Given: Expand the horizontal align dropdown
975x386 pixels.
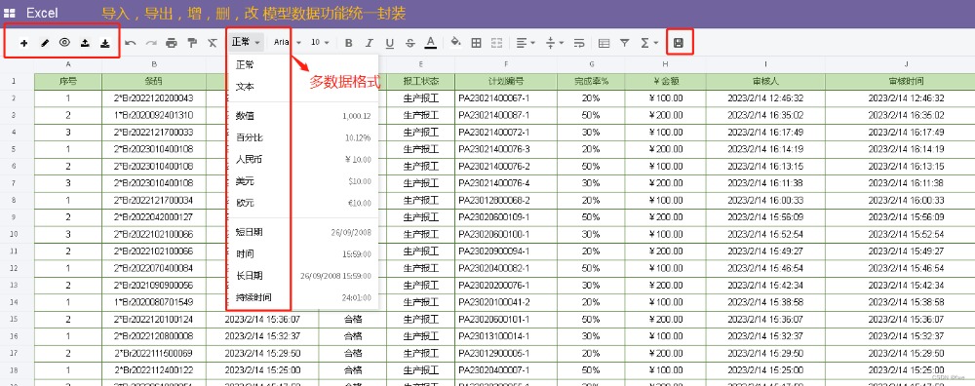Looking at the screenshot, I should tap(526, 43).
